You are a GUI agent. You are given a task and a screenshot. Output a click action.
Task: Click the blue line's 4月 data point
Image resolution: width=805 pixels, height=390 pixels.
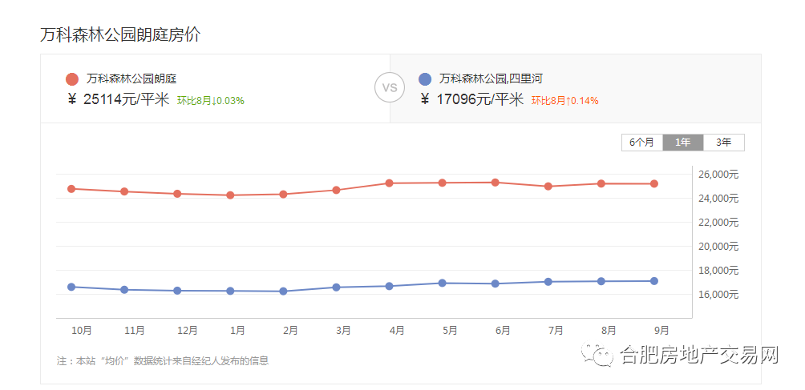(389, 286)
